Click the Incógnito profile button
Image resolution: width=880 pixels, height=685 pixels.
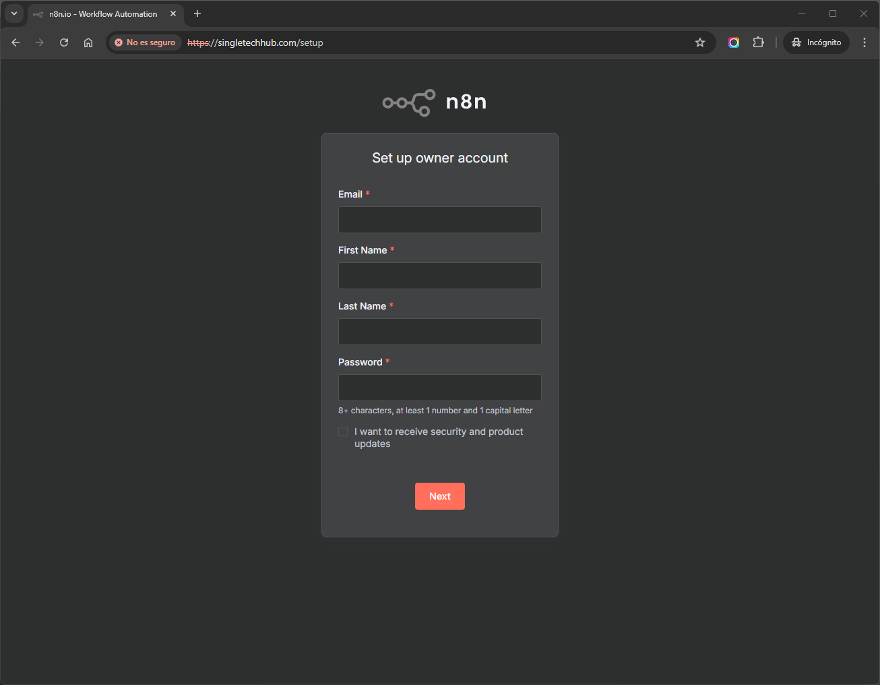click(x=816, y=42)
